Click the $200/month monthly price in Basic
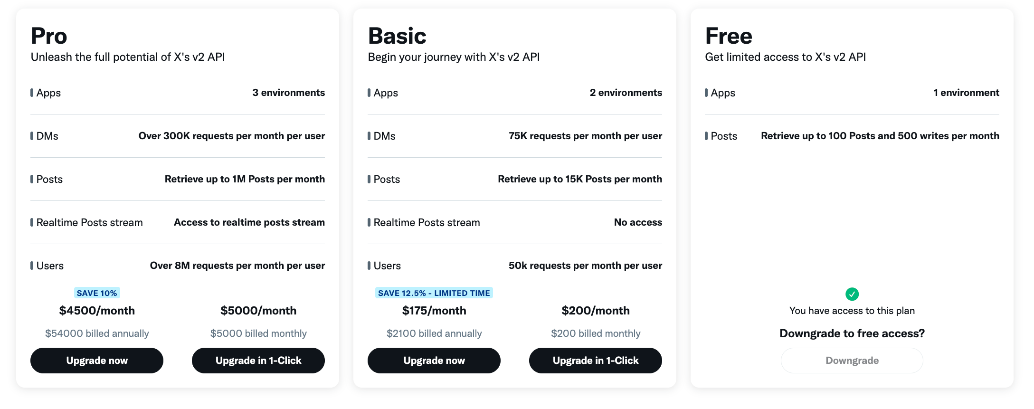The width and height of the screenshot is (1034, 409). click(x=596, y=311)
